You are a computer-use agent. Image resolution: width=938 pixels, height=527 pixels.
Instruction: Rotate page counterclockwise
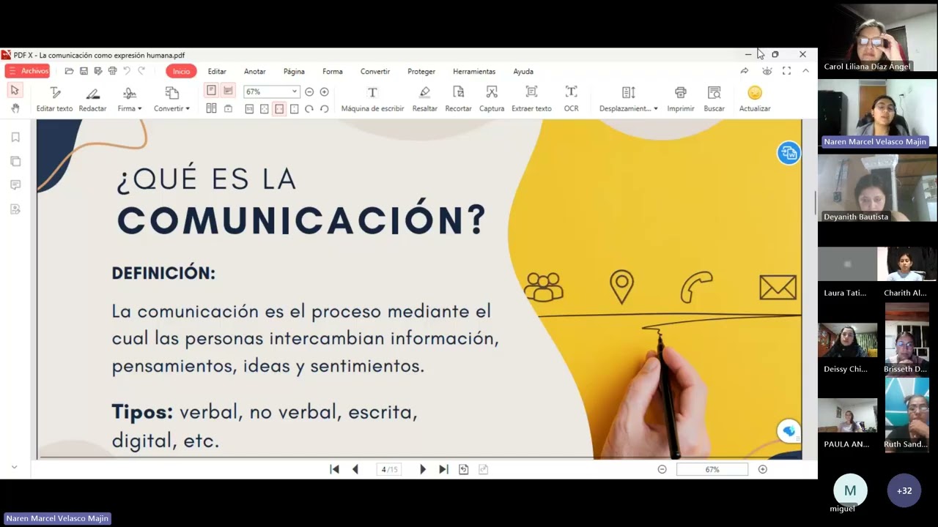(325, 108)
